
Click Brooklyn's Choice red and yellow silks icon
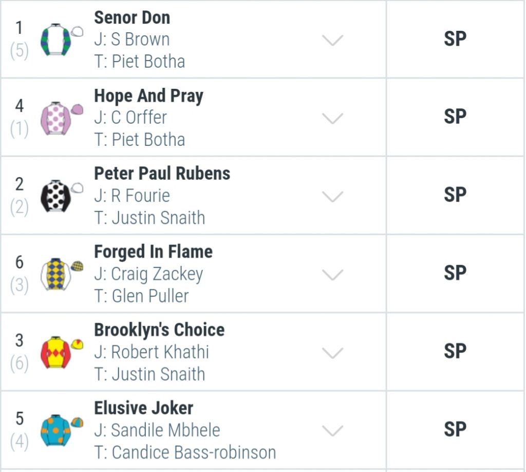point(62,352)
